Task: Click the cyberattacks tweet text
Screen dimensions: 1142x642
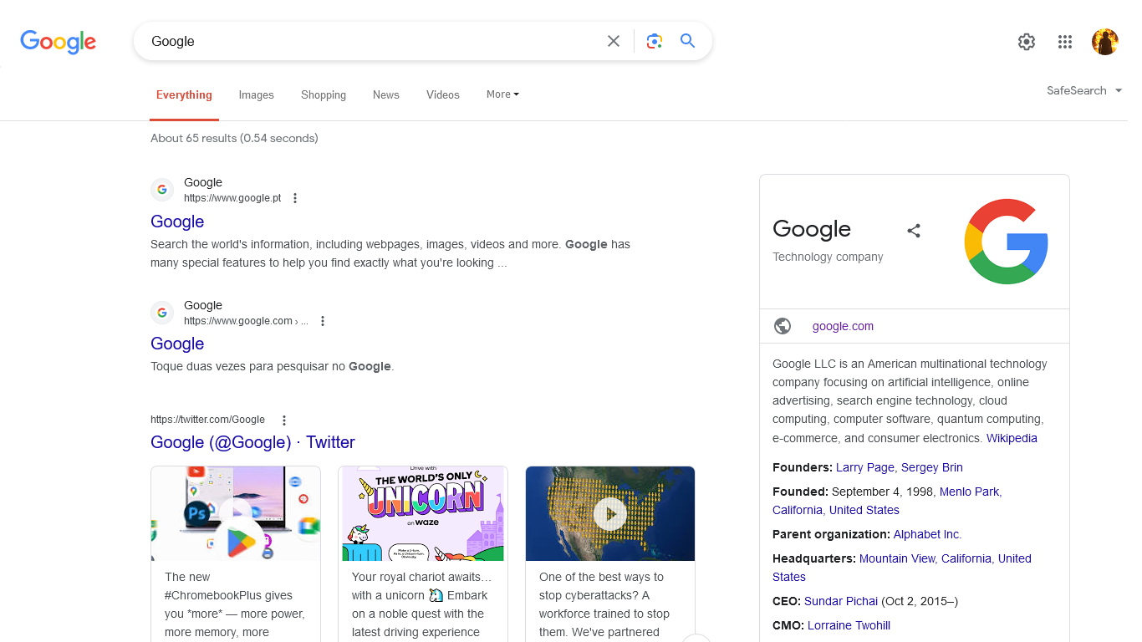Action: (604, 604)
